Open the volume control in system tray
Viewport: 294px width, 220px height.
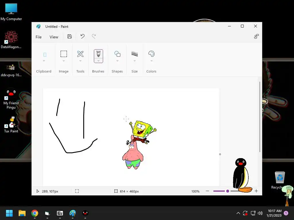260,213
